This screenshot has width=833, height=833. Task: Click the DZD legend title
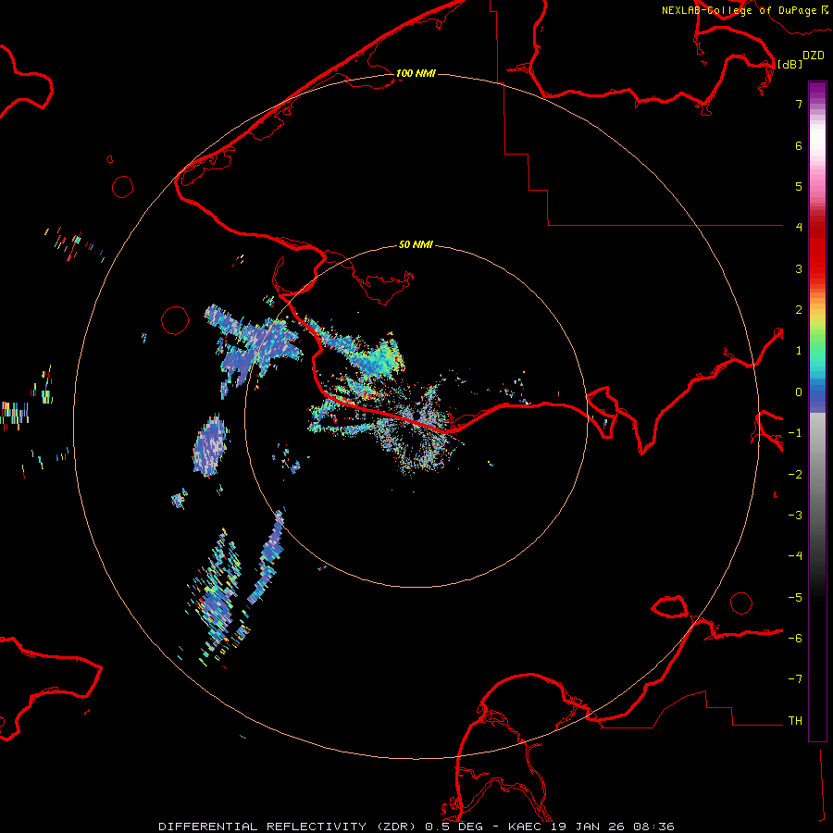click(814, 56)
